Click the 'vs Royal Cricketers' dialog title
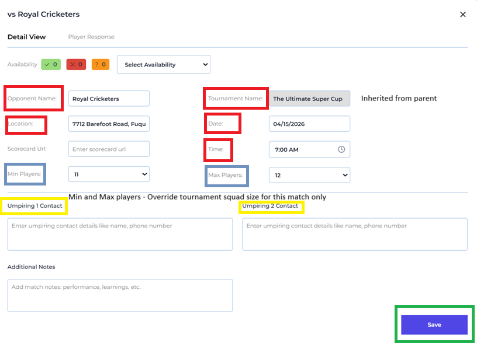Viewport: 477px width, 343px height. point(43,14)
